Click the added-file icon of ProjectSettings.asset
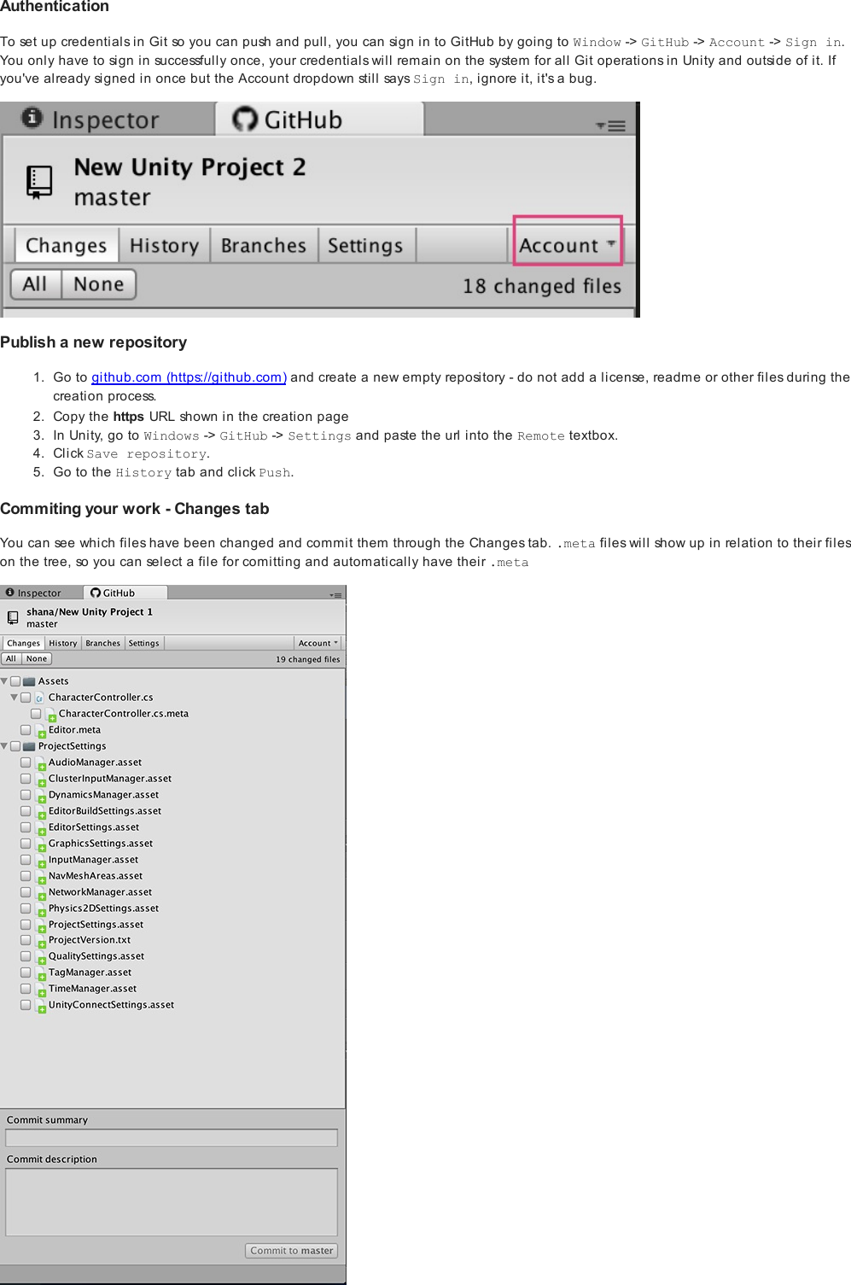 [40, 926]
